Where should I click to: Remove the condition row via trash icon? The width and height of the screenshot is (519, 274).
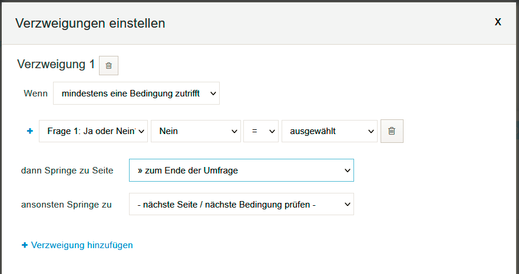click(392, 131)
